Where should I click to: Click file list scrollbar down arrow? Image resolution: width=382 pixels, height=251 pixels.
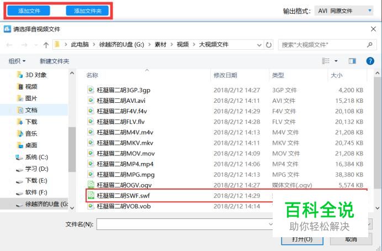(x=378, y=208)
